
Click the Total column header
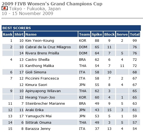(x=135, y=34)
